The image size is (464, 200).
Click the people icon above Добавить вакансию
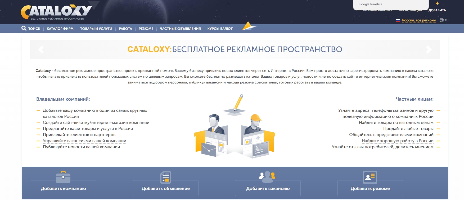coord(267,177)
